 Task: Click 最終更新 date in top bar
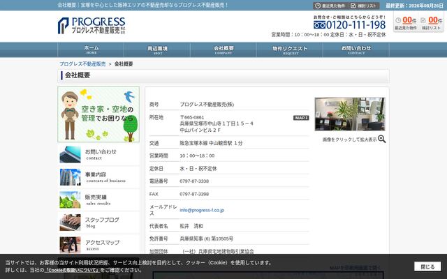415,6
